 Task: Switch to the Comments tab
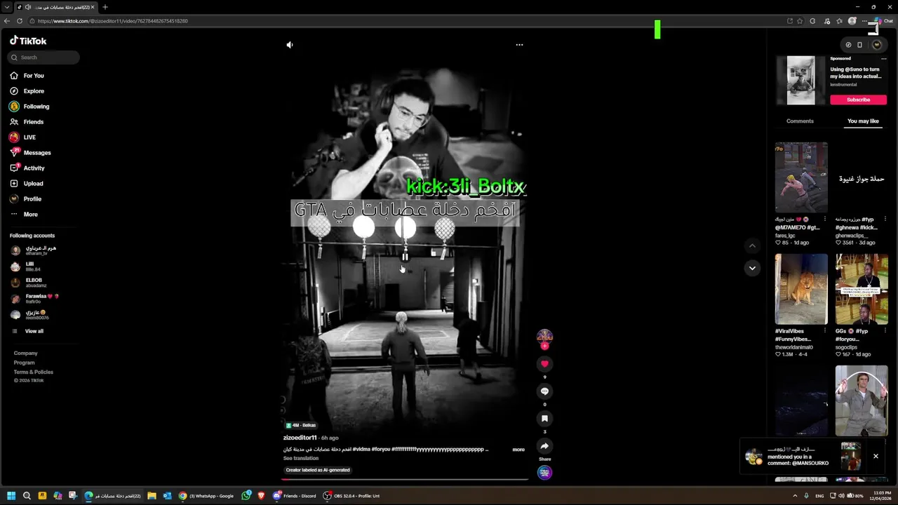800,121
